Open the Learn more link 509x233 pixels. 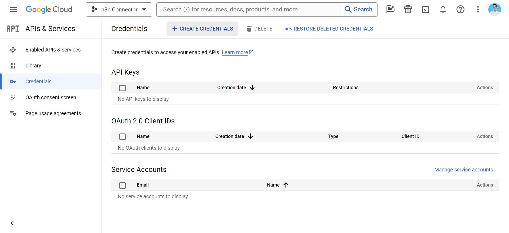[238, 52]
